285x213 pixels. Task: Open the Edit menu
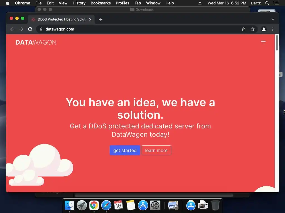pos(50,3)
